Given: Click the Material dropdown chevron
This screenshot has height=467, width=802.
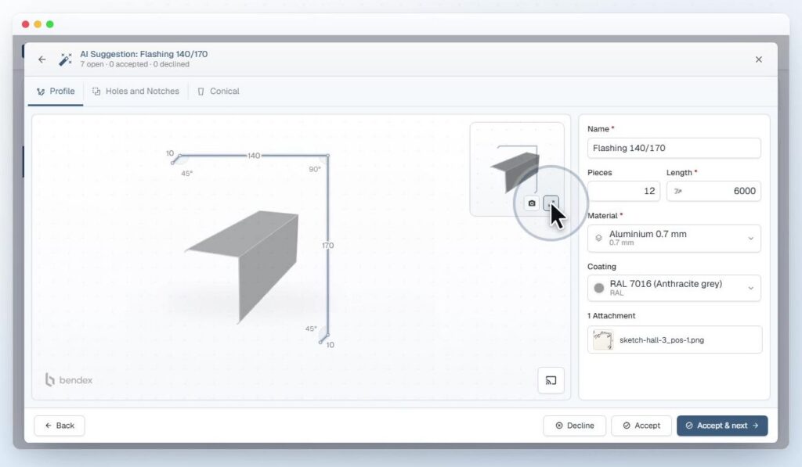Looking at the screenshot, I should point(750,238).
